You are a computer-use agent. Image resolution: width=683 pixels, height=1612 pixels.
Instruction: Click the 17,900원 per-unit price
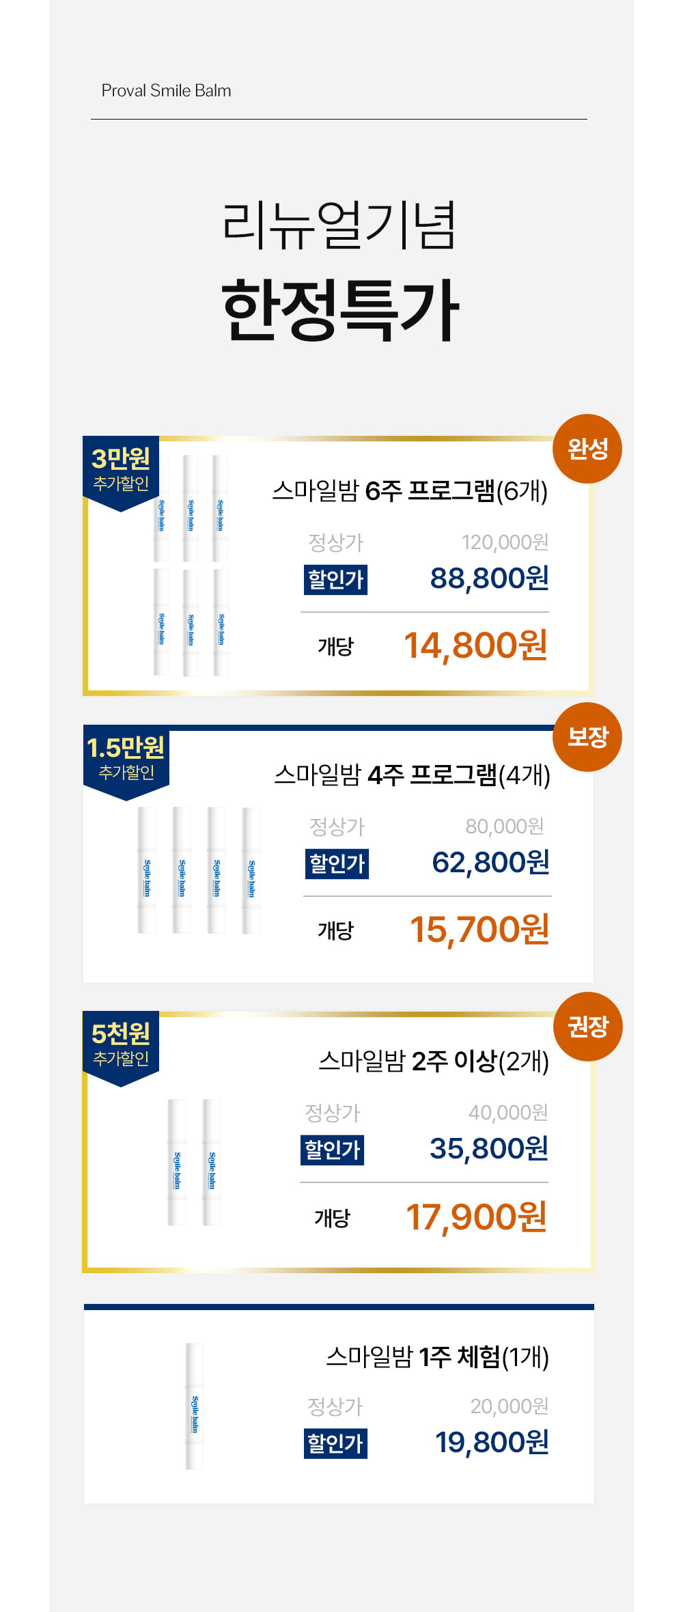pos(476,1217)
